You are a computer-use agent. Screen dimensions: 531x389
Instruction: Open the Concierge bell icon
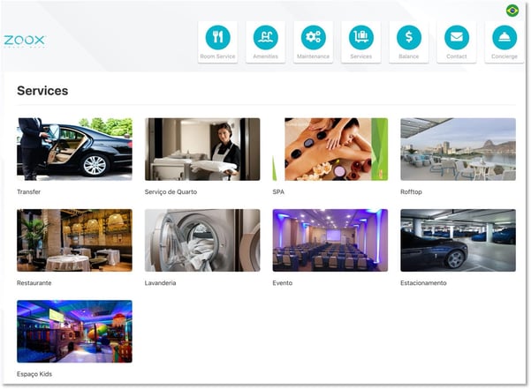click(x=504, y=37)
